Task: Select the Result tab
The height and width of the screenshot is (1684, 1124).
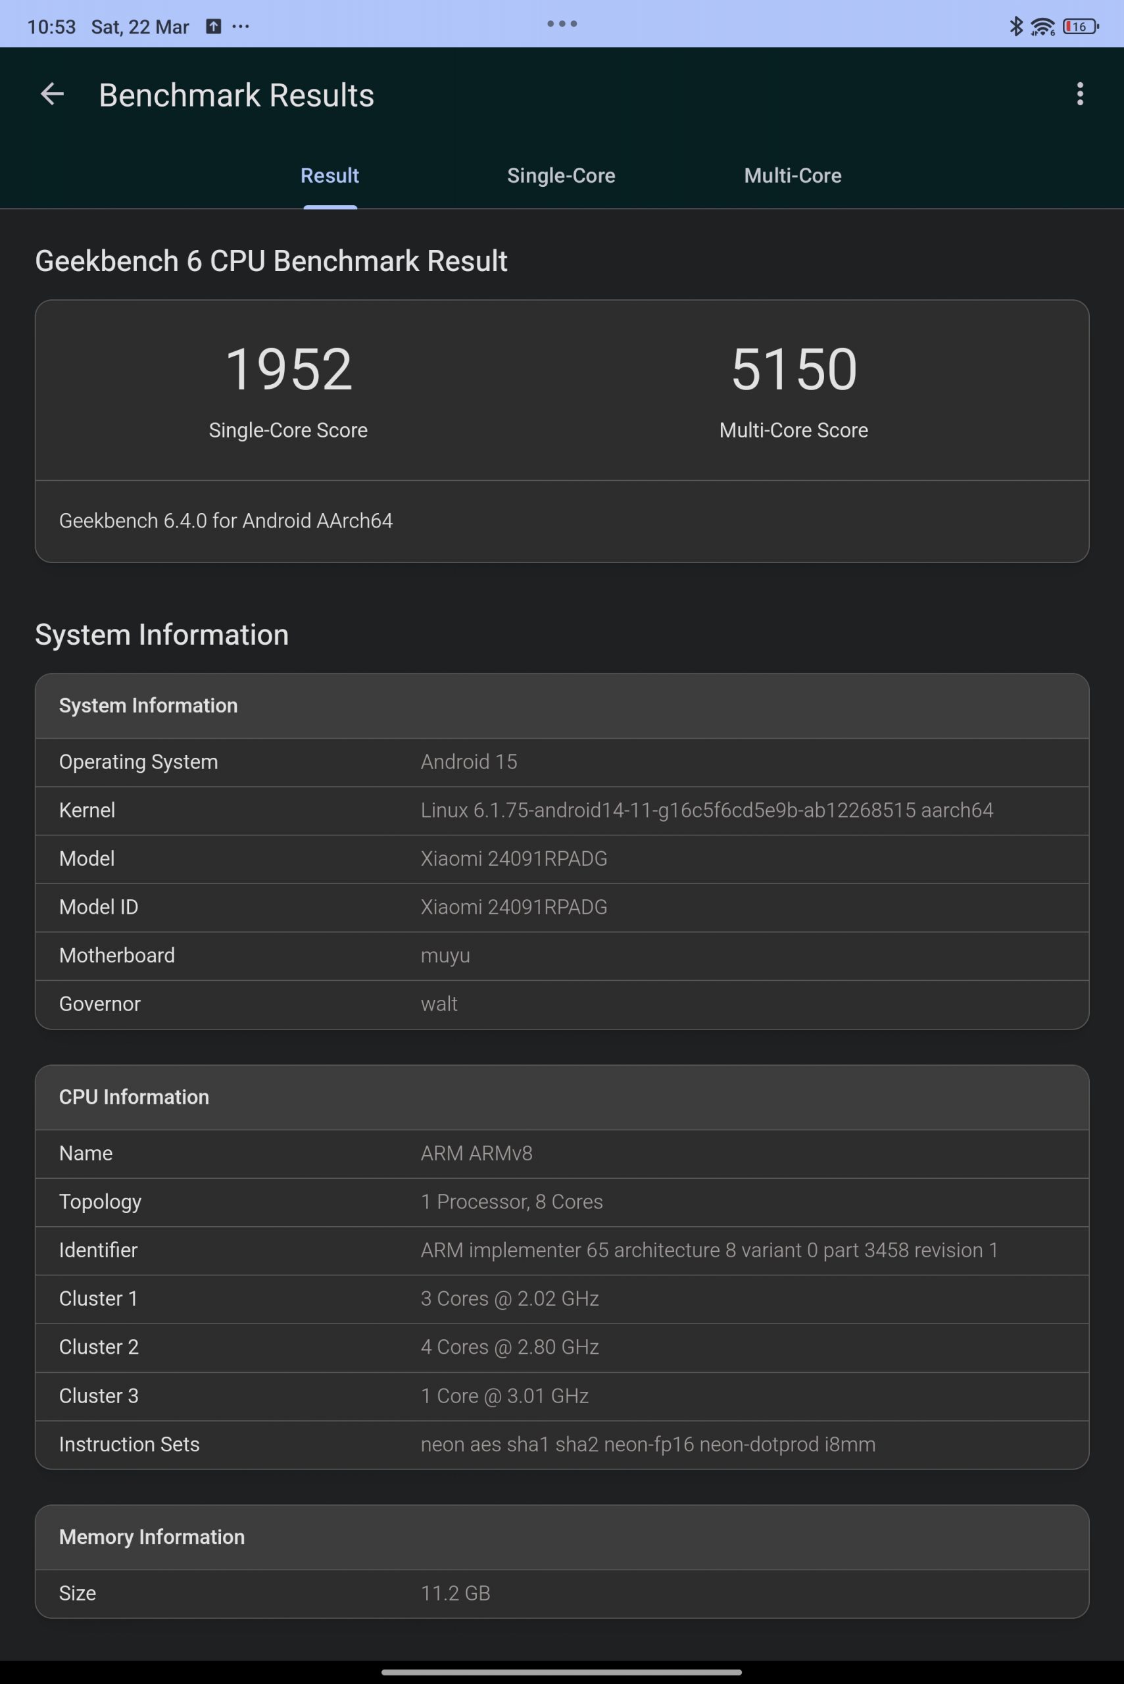Action: pos(329,176)
